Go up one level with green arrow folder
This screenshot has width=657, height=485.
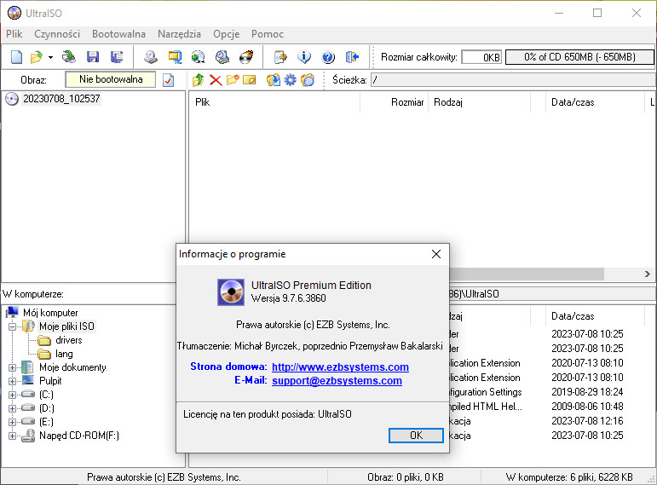199,79
